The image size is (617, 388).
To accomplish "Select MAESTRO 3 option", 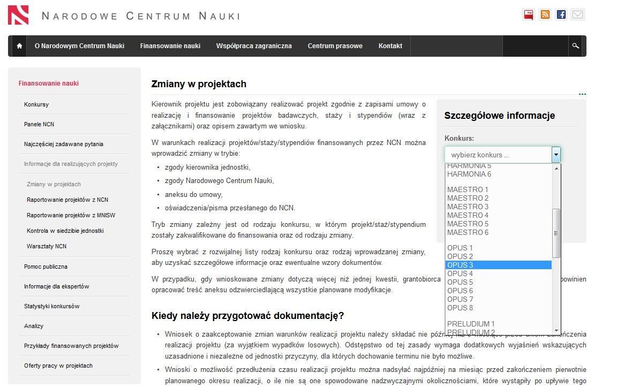I will pos(499,207).
